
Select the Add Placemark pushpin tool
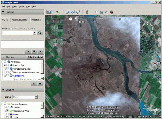click(58, 12)
